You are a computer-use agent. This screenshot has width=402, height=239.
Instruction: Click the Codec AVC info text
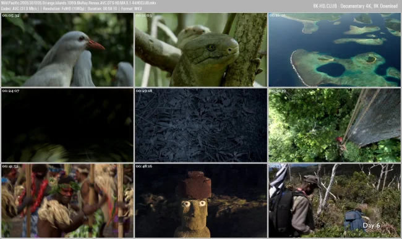point(20,9)
